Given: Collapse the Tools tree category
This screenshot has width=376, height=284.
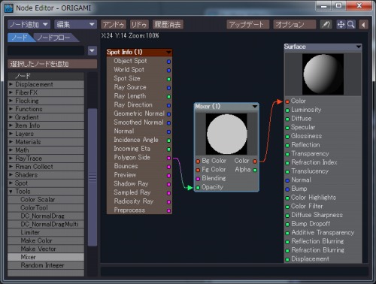Looking at the screenshot, I should tap(11, 192).
